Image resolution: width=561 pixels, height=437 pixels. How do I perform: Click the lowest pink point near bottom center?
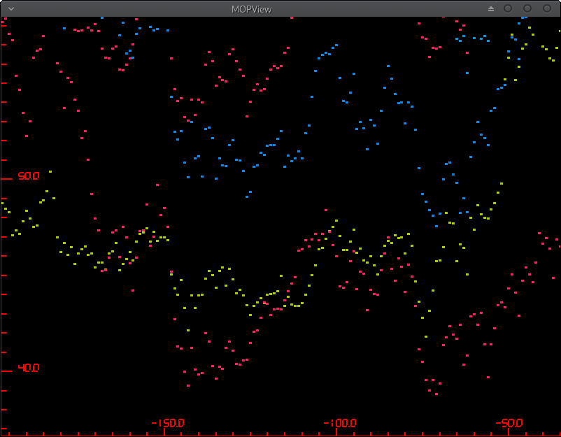[x=187, y=385]
